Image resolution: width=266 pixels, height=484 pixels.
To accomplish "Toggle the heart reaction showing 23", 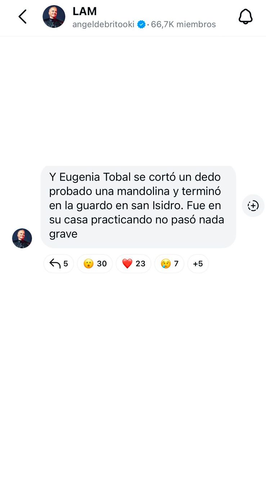I will point(134,264).
